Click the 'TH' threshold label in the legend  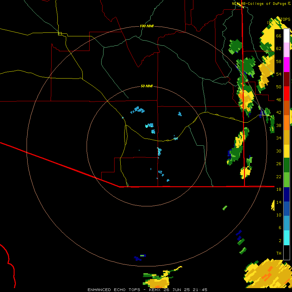(x=279, y=253)
